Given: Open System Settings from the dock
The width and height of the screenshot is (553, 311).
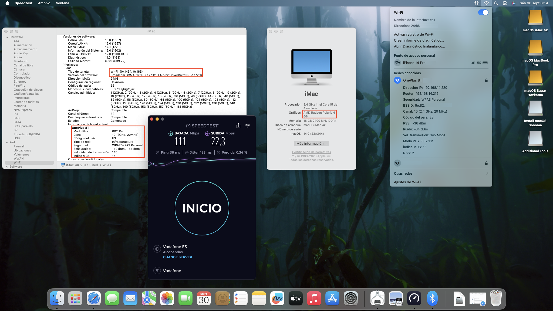Looking at the screenshot, I should pyautogui.click(x=351, y=298).
